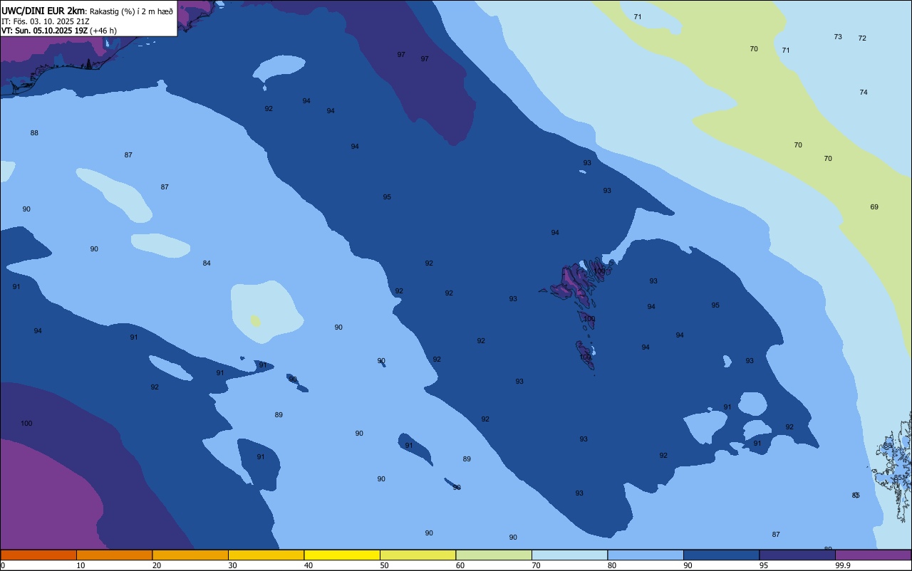Viewport: 912px width, 571px height.
Task: Click the orange 10–20 legend swatch
Action: 114,555
